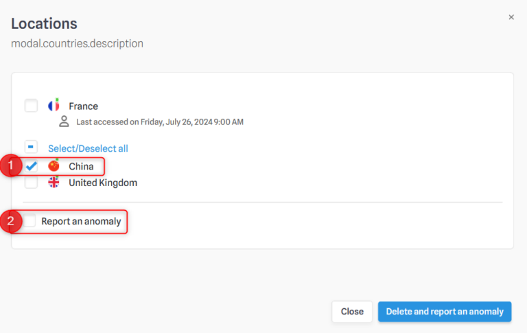The image size is (527, 333).
Task: Click the Close button
Action: click(x=352, y=312)
